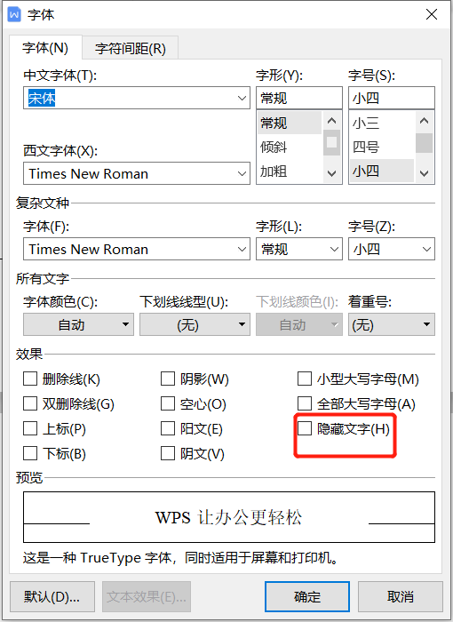Select 倾斜 in the 字形 list
The width and height of the screenshot is (453, 622).
point(290,148)
